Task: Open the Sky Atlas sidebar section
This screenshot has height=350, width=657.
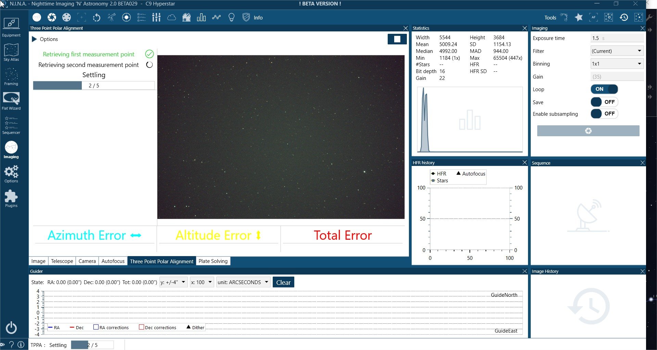Action: pyautogui.click(x=11, y=52)
